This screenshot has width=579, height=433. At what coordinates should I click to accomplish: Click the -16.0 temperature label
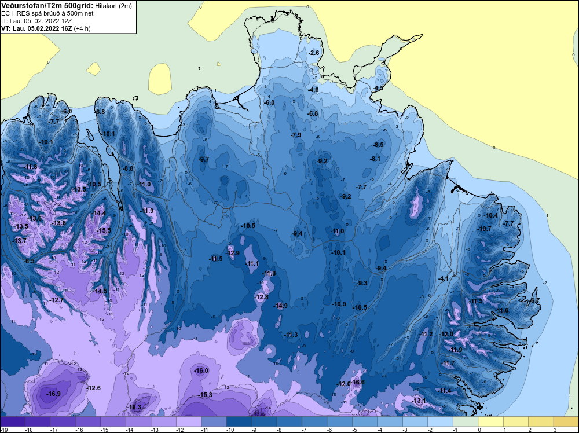[x=201, y=370]
